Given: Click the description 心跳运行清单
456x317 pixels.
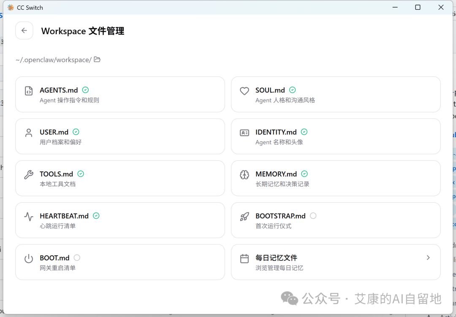Looking at the screenshot, I should (x=57, y=226).
